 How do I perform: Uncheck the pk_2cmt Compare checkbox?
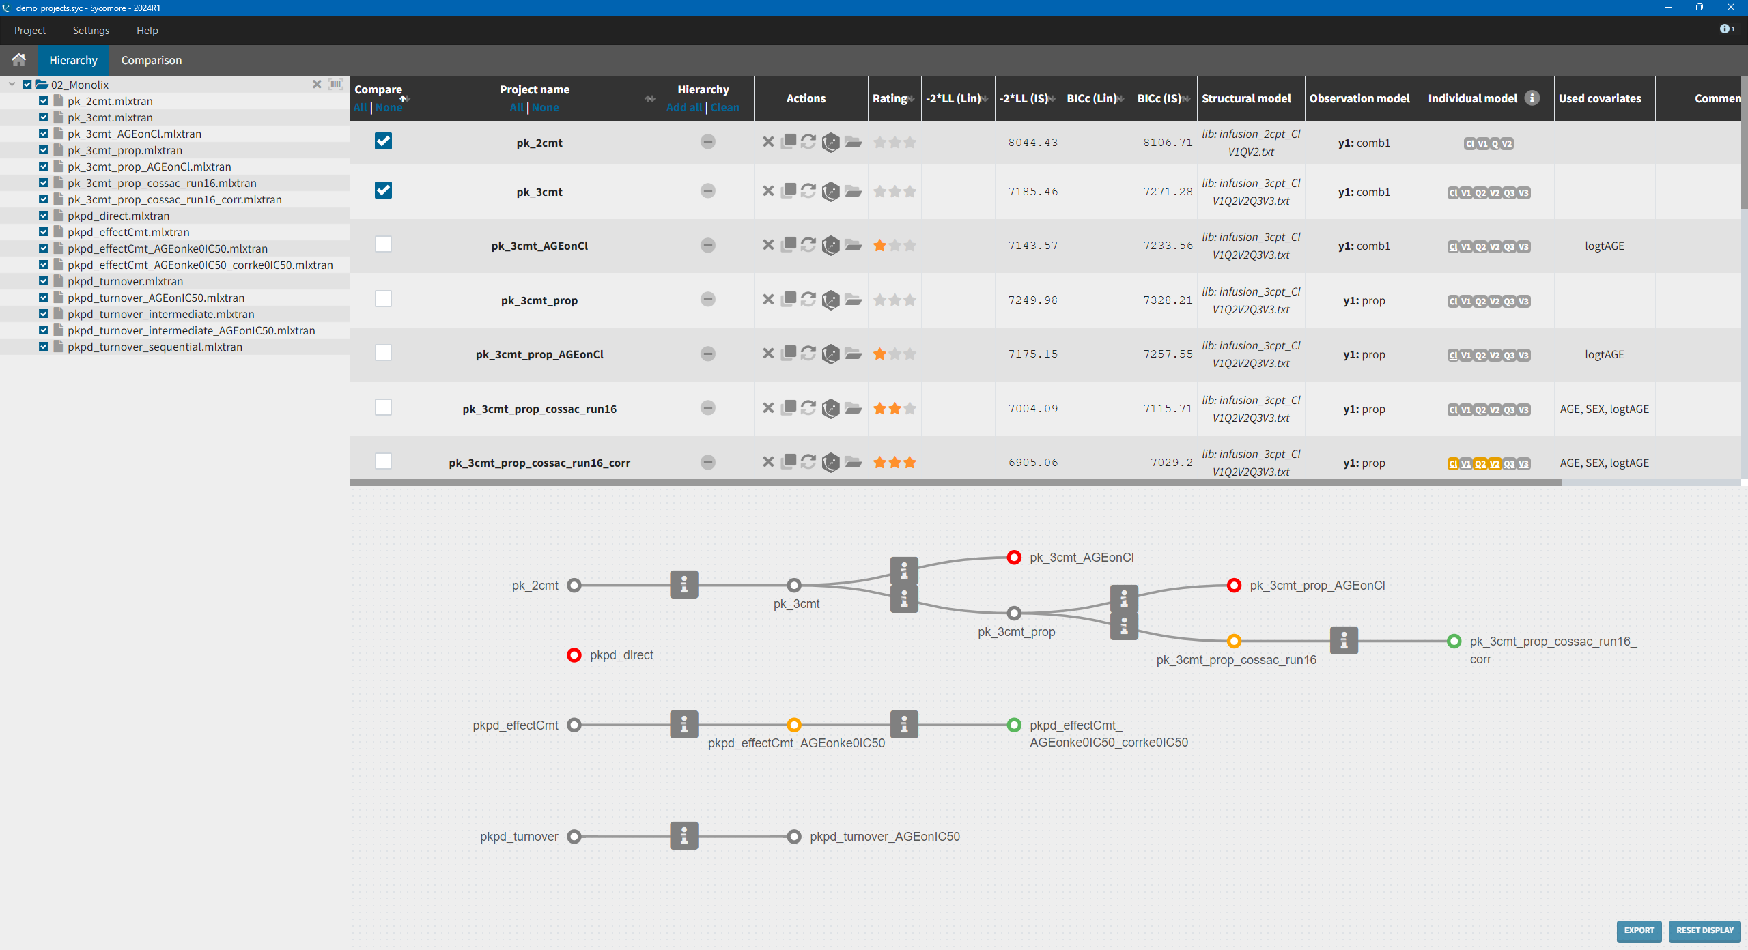(x=383, y=141)
